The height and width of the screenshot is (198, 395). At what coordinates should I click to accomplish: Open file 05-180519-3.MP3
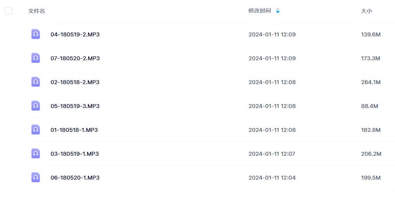[x=75, y=106]
